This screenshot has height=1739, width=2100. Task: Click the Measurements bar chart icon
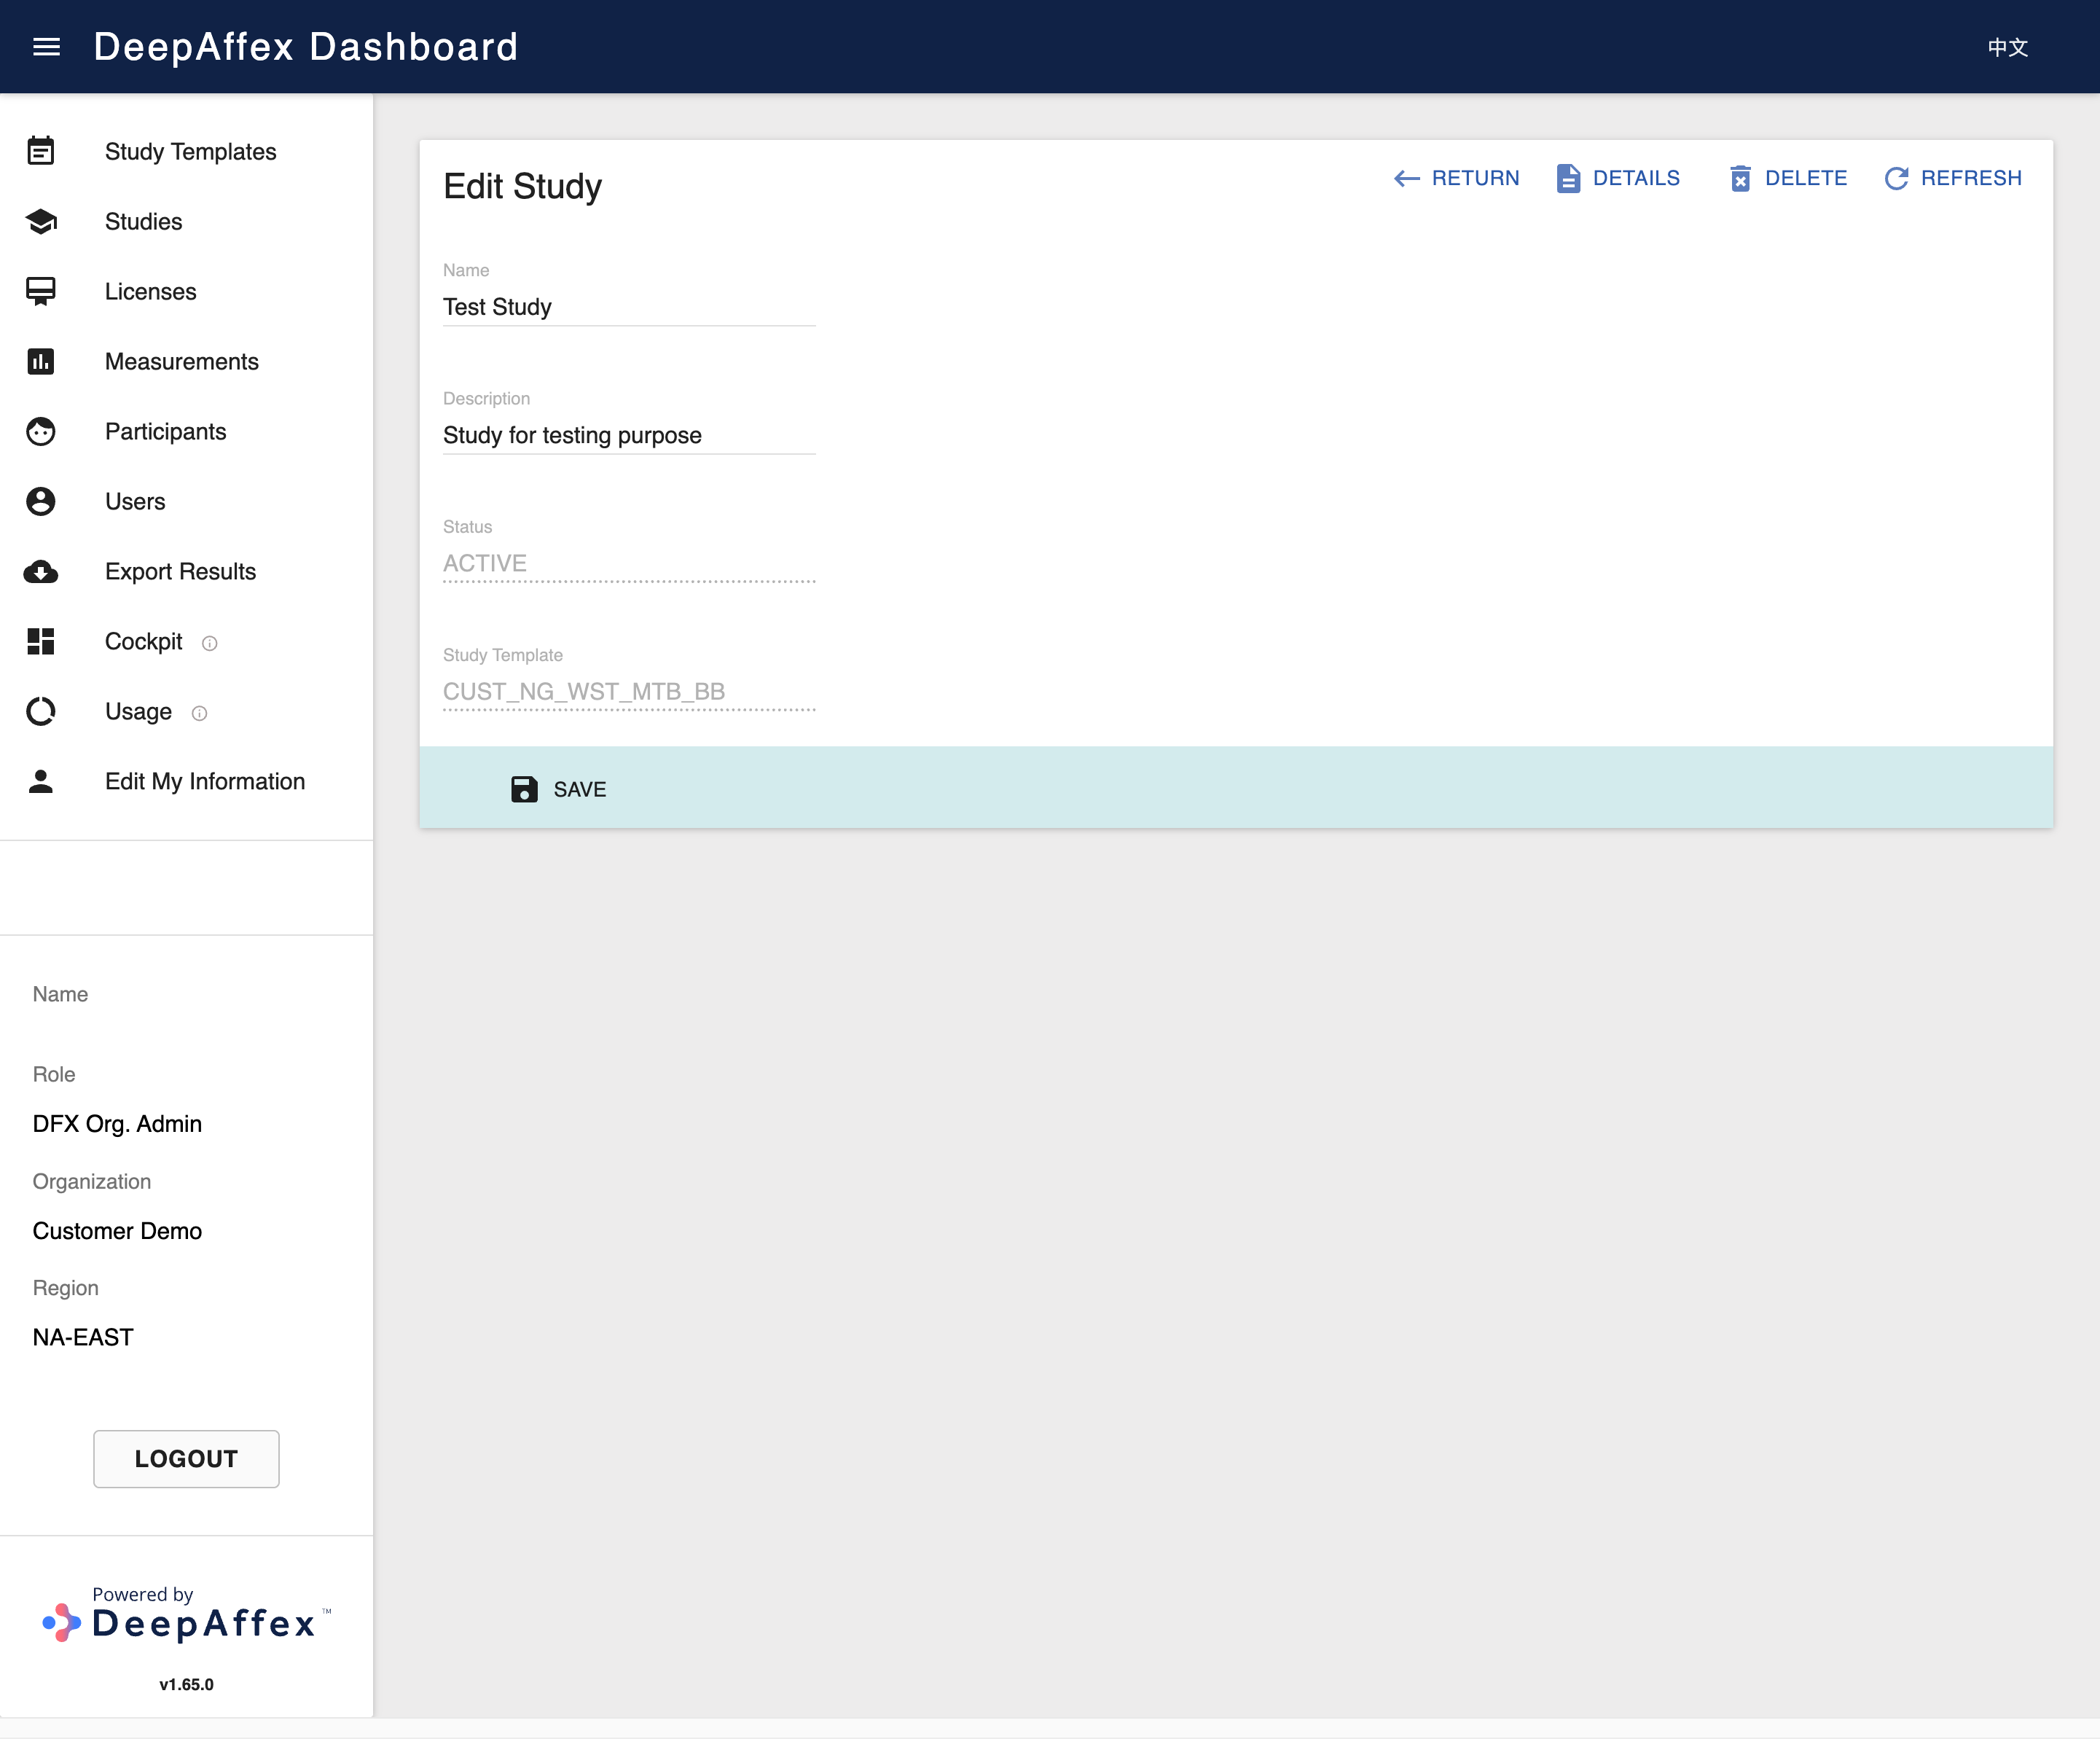pyautogui.click(x=41, y=361)
